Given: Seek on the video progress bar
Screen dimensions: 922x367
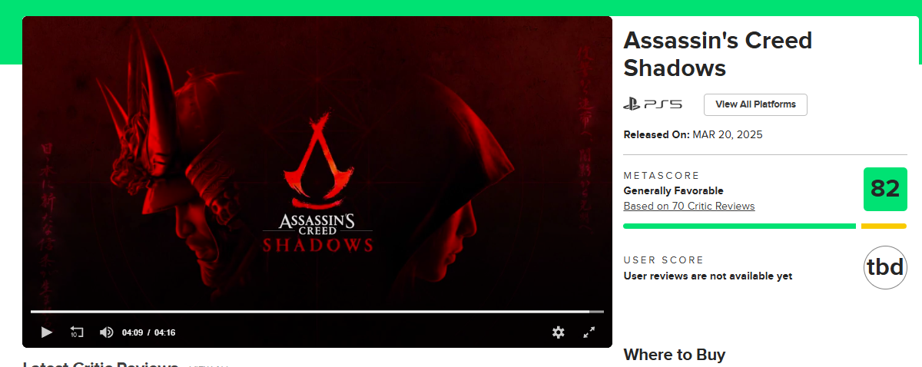Looking at the screenshot, I should click(x=317, y=312).
